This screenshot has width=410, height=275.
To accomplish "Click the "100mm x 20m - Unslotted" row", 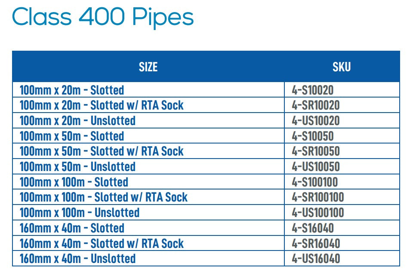I will click(77, 121).
